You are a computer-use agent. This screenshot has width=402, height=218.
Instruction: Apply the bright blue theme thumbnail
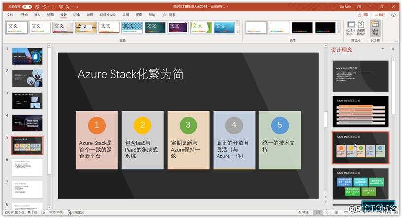(224, 28)
